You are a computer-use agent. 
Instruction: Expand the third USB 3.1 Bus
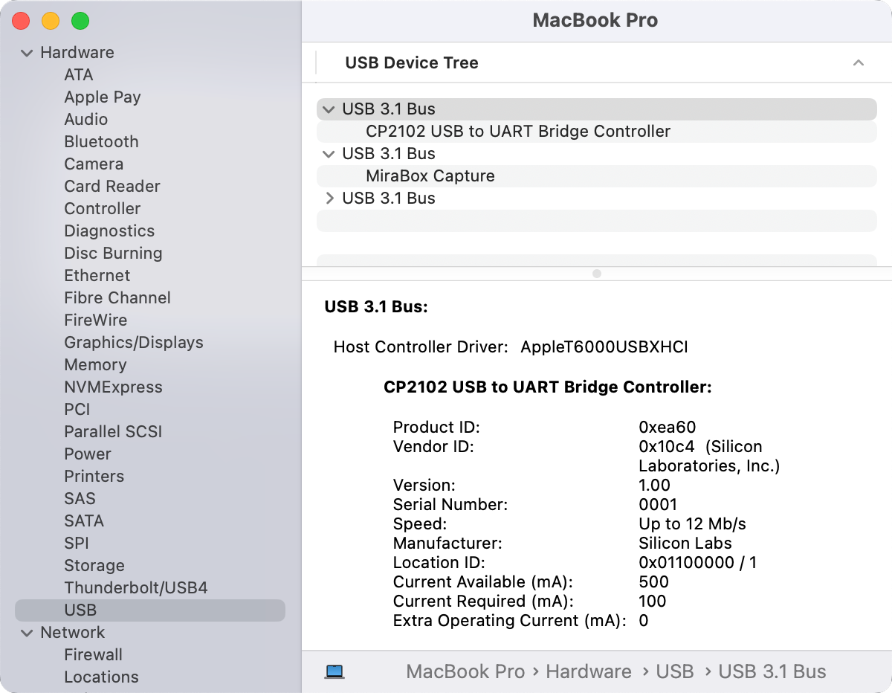point(329,199)
